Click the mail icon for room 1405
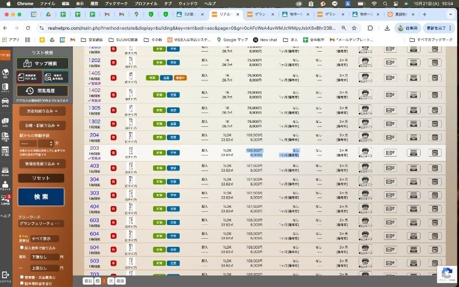Viewport: 459px width, 287px height. [x=390, y=78]
